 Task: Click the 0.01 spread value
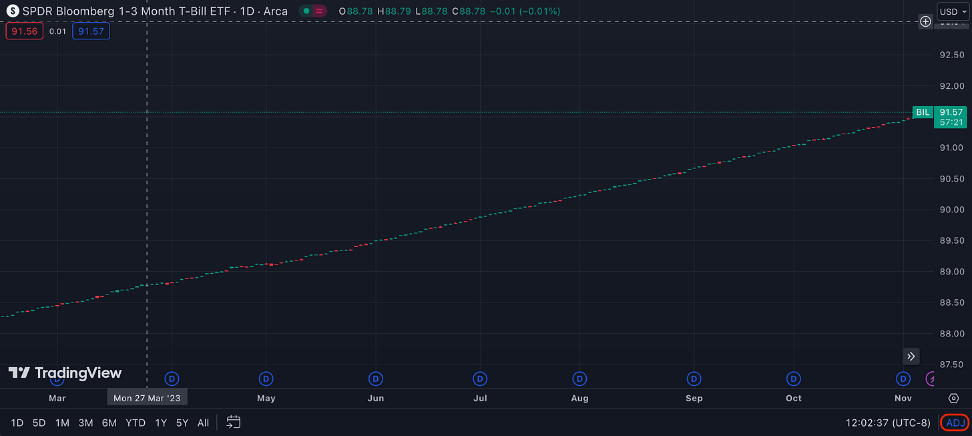click(x=57, y=31)
